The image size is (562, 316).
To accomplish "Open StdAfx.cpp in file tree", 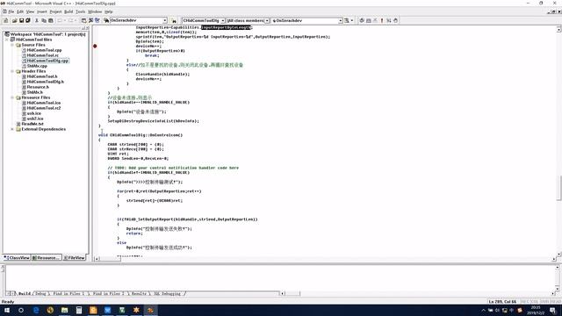I will click(37, 66).
